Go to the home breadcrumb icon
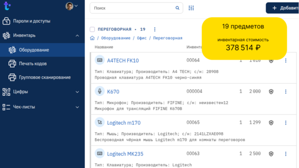 coord(92,38)
